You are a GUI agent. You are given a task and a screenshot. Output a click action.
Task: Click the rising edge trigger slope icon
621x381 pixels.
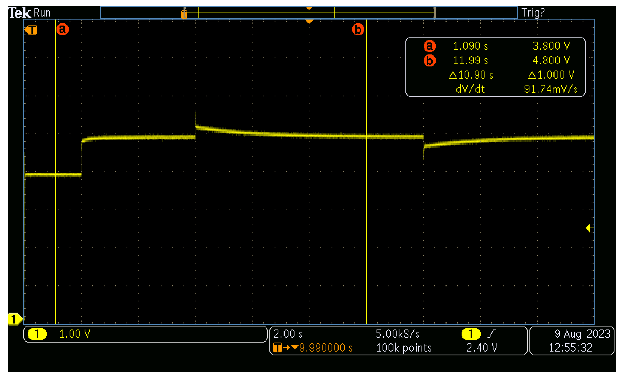491,334
